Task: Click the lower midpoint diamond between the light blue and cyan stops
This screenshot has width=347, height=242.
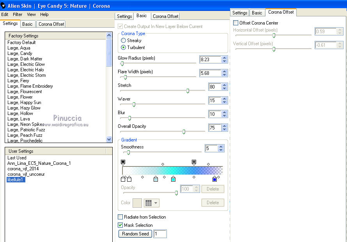Action: click(165, 177)
